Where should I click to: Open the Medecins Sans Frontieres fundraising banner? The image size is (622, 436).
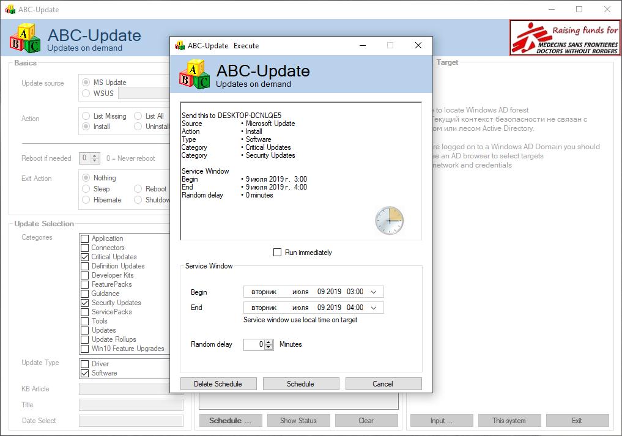click(565, 38)
